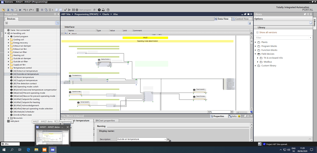
Task: Click the Start program button
Action: pyautogui.click(x=85, y=10)
